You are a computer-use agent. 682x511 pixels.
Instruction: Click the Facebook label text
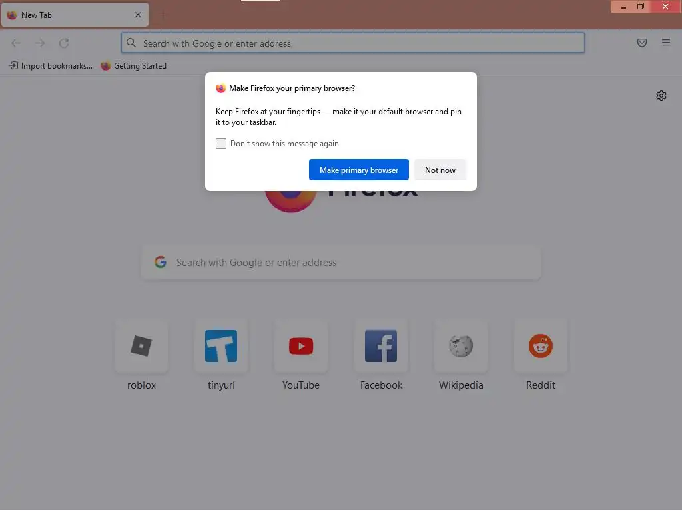(x=381, y=385)
